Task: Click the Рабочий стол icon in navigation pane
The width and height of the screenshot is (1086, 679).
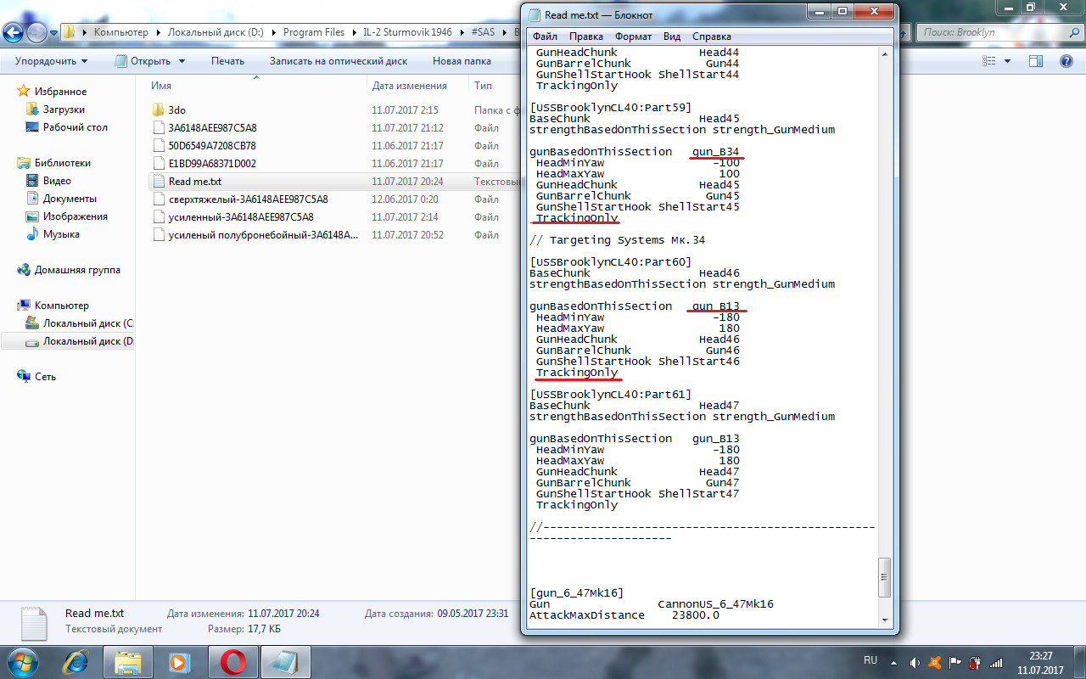Action: pyautogui.click(x=32, y=127)
